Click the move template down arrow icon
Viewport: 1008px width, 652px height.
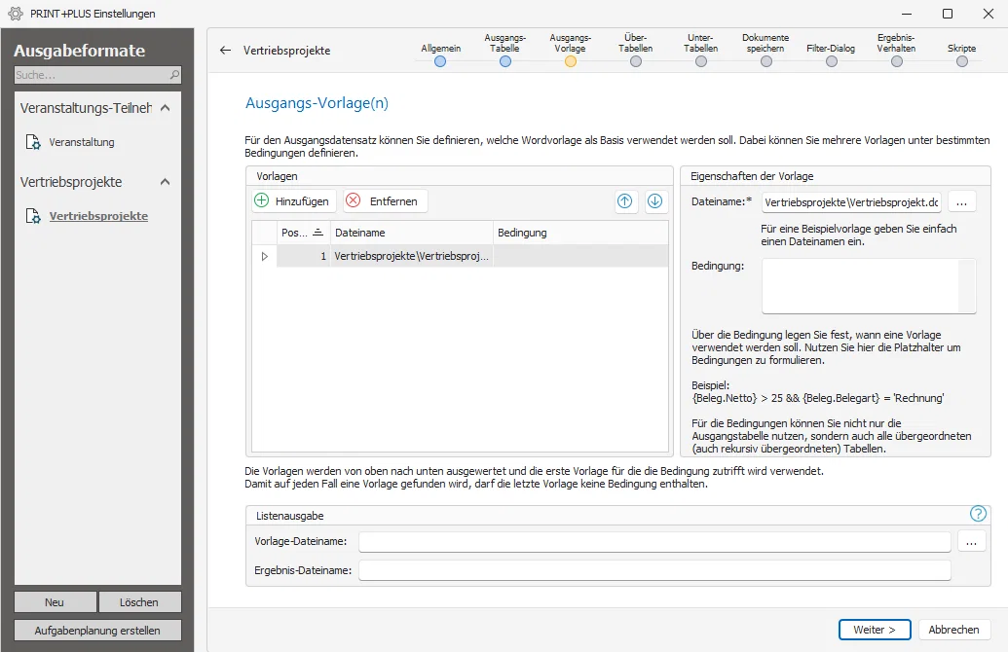click(654, 201)
